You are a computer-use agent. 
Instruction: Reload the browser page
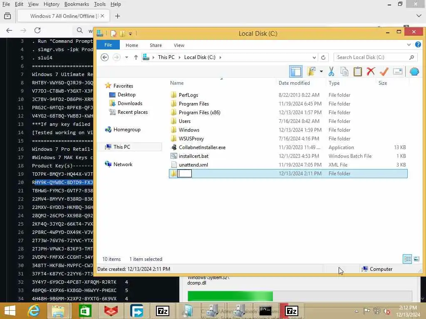pos(37,30)
